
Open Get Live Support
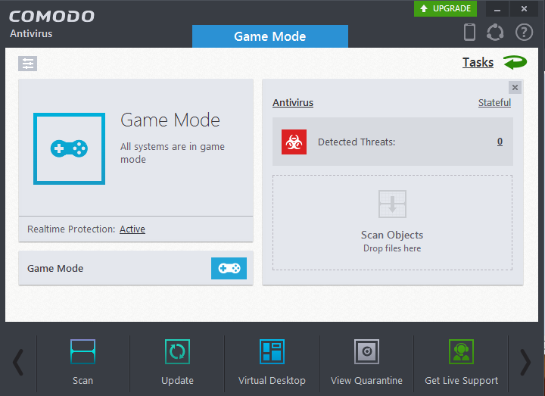461,363
